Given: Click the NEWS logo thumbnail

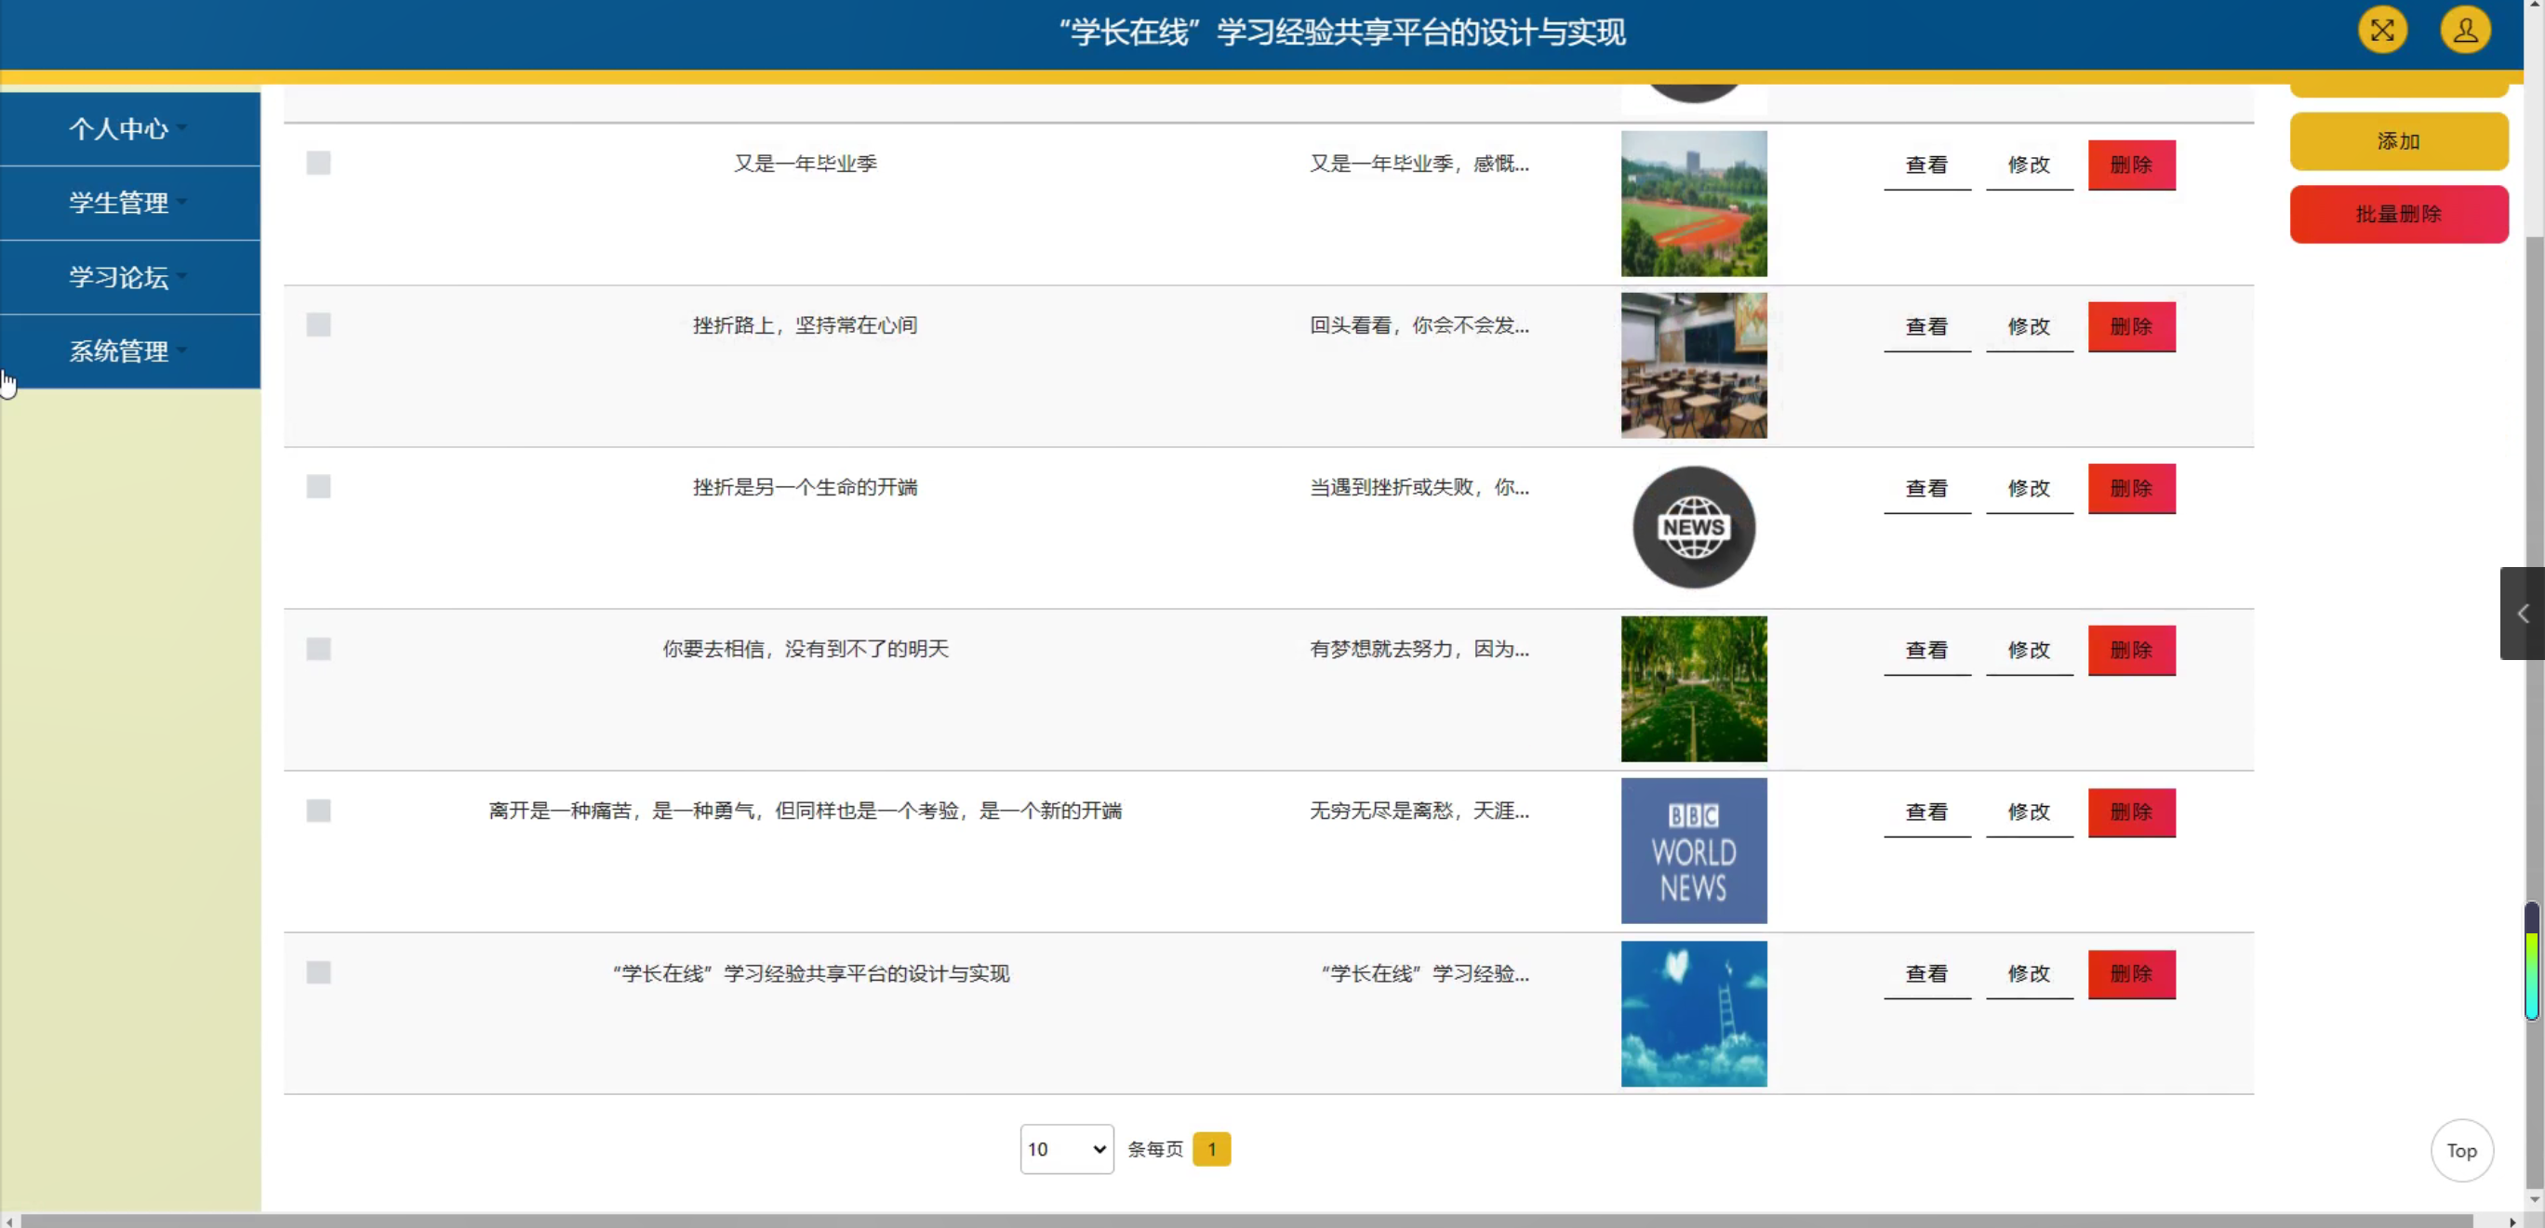Looking at the screenshot, I should point(1692,527).
